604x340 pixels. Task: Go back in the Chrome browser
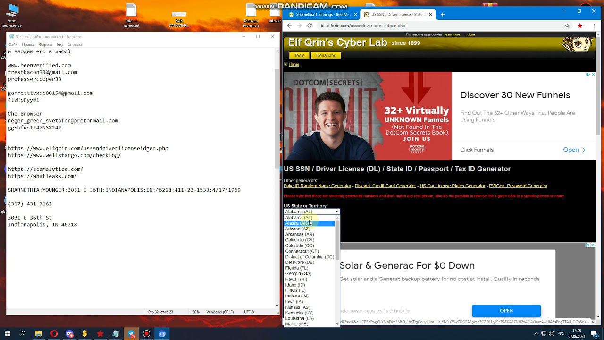(289, 25)
